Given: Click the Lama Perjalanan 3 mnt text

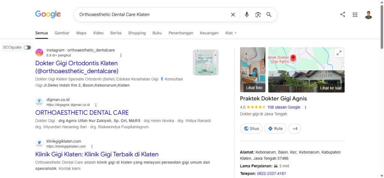Looking at the screenshot, I should tap(264, 166).
